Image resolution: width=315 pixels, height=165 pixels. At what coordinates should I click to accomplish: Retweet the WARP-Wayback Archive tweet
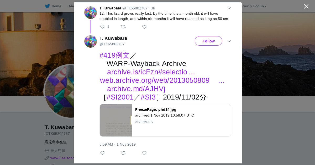pos(123,153)
